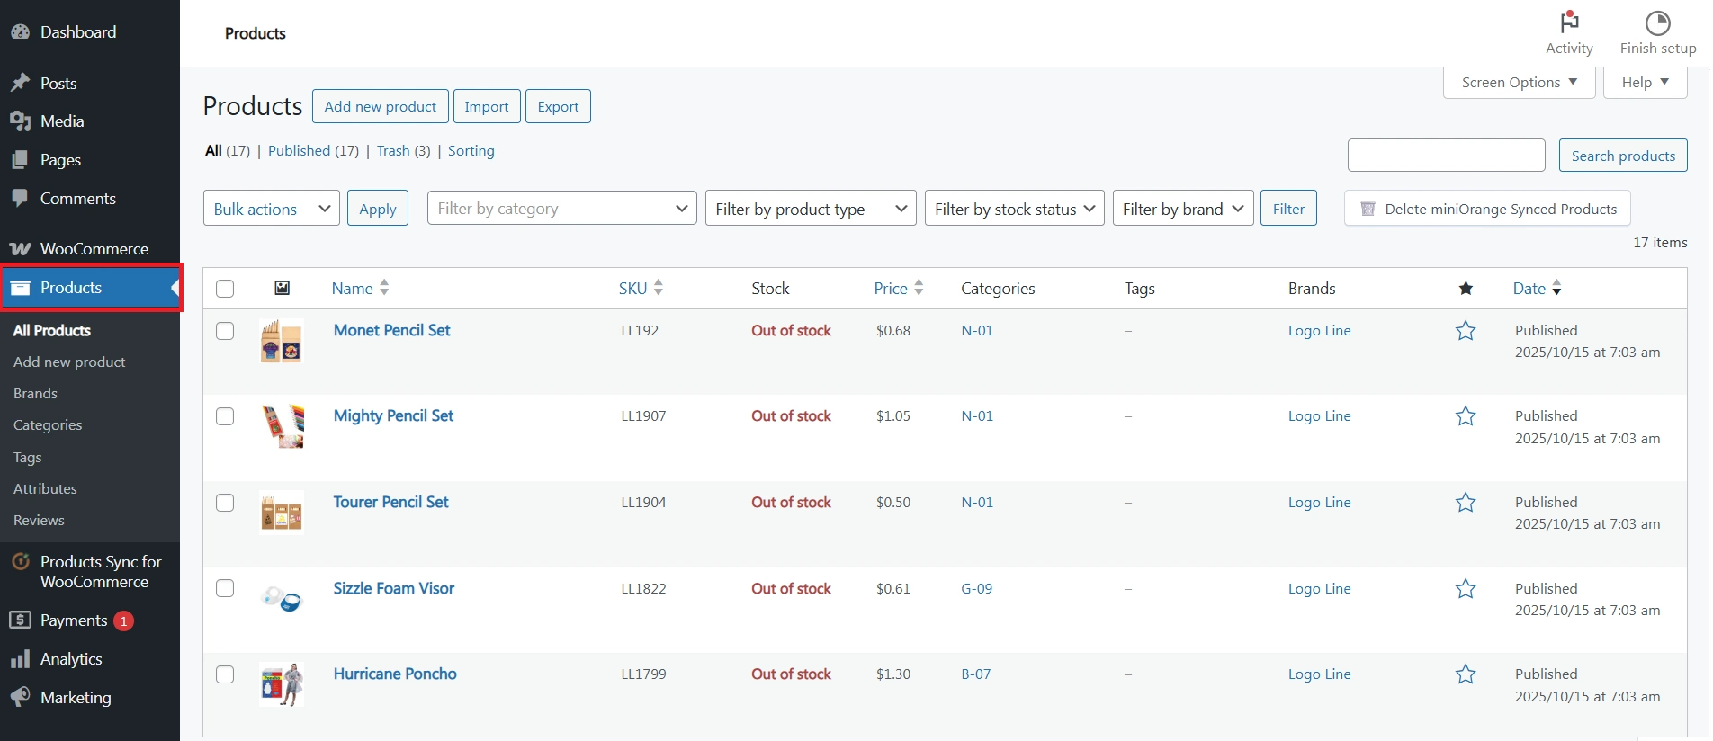Toggle featured star for Monet Pencil Set
The height and width of the screenshot is (741, 1713).
click(1466, 331)
